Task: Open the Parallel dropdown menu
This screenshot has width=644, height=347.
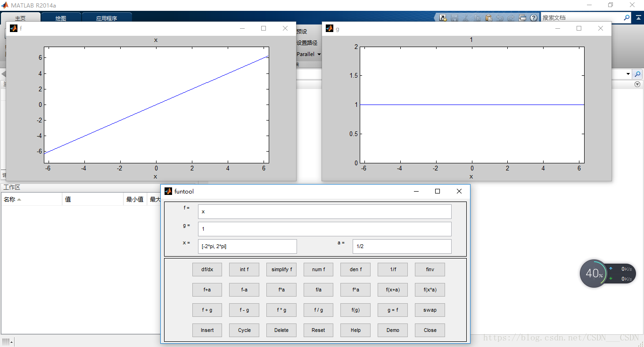Action: (x=309, y=54)
